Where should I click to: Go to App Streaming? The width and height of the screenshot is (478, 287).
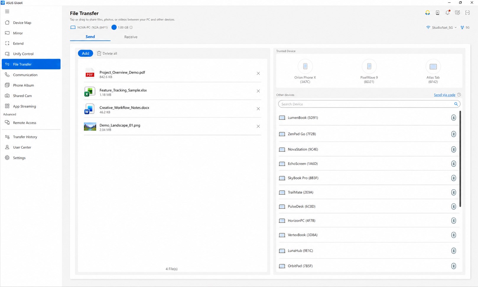tap(31, 106)
